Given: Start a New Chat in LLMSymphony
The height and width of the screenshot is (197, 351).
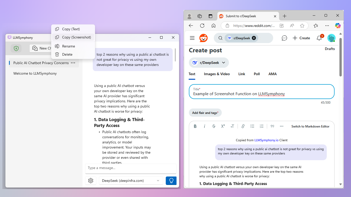Looking at the screenshot, I should (41, 48).
